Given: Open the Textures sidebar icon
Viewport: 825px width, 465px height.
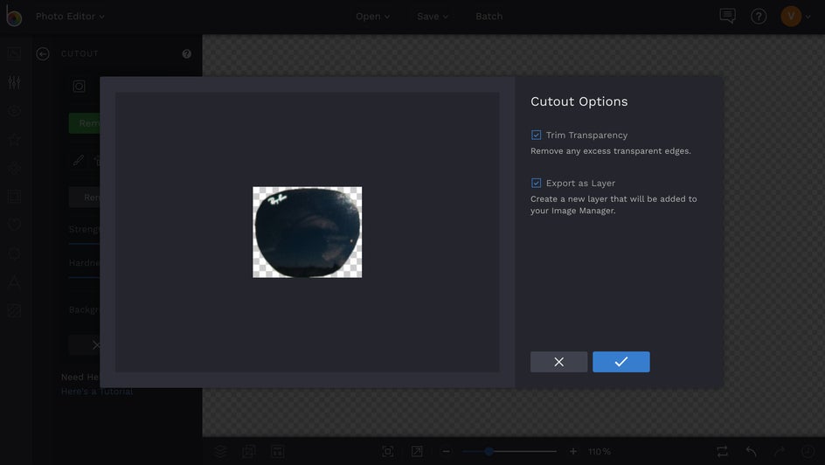Looking at the screenshot, I should point(14,310).
